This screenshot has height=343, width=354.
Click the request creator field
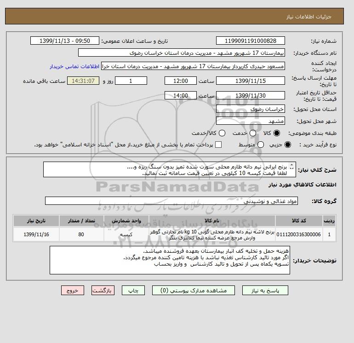point(193,66)
